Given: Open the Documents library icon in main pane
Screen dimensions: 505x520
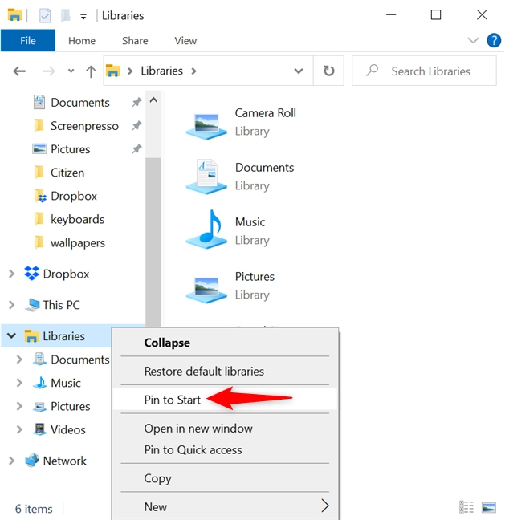Looking at the screenshot, I should [x=206, y=177].
